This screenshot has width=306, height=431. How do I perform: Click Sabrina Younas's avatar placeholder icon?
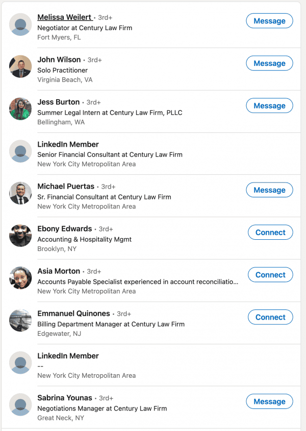20,405
